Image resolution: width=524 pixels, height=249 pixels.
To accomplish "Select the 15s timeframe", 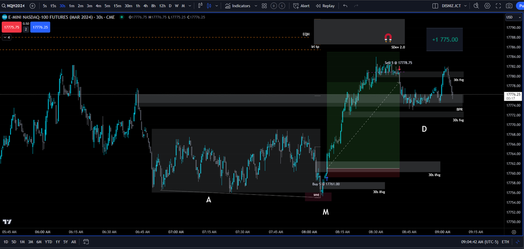I will click(53, 6).
